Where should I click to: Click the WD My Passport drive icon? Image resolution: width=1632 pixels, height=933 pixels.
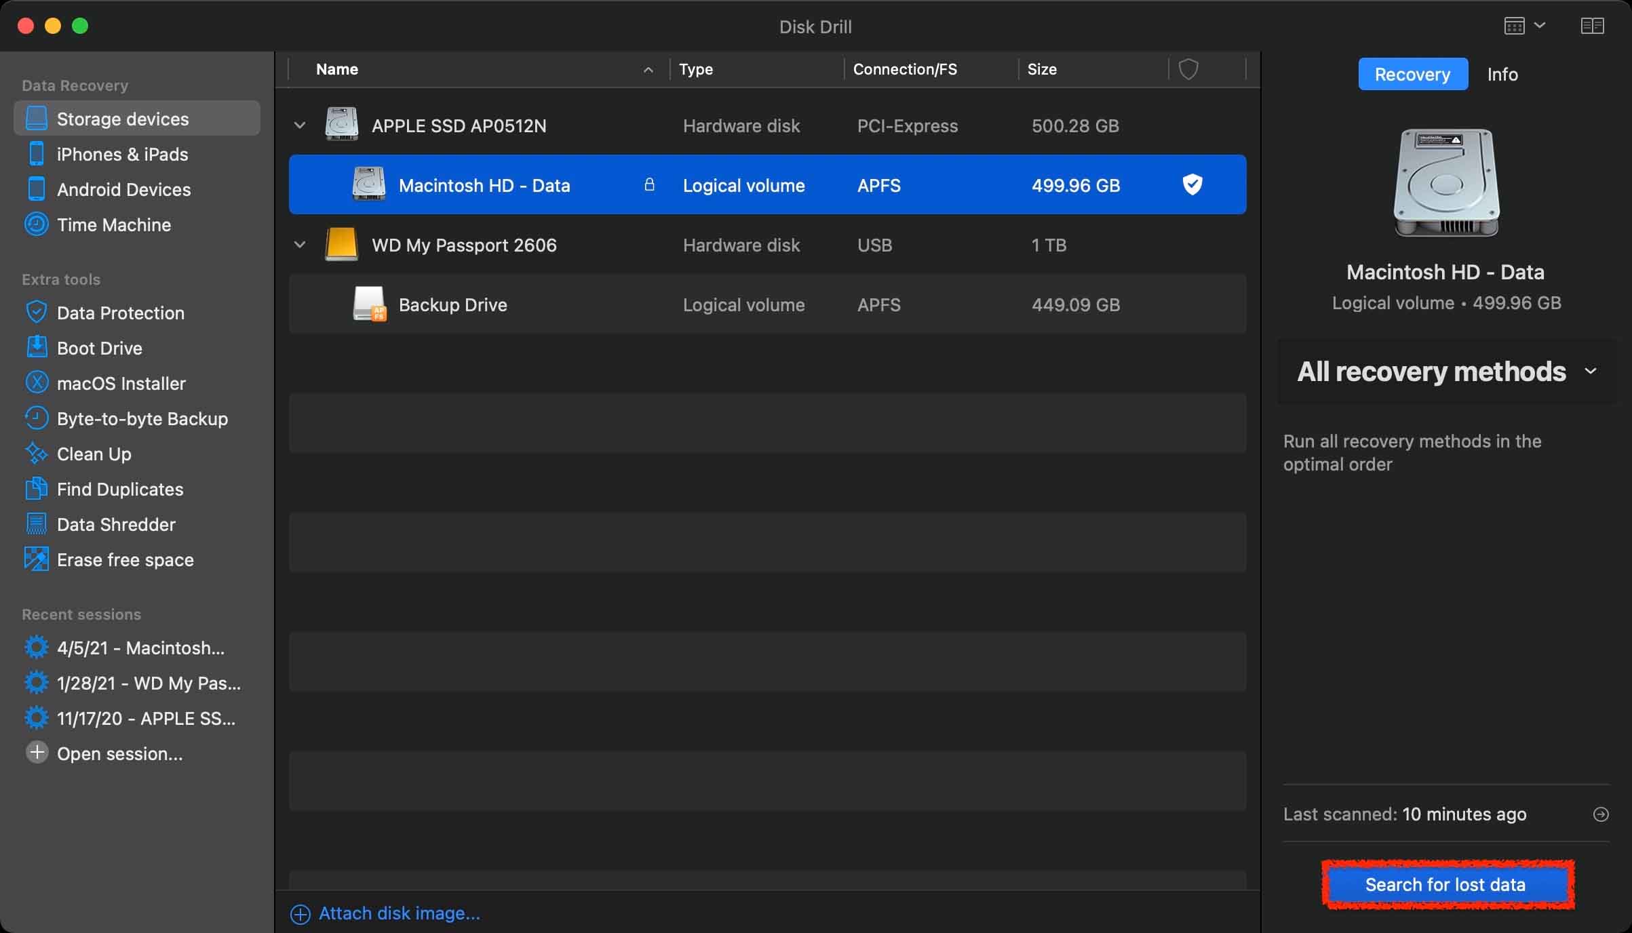(x=341, y=244)
